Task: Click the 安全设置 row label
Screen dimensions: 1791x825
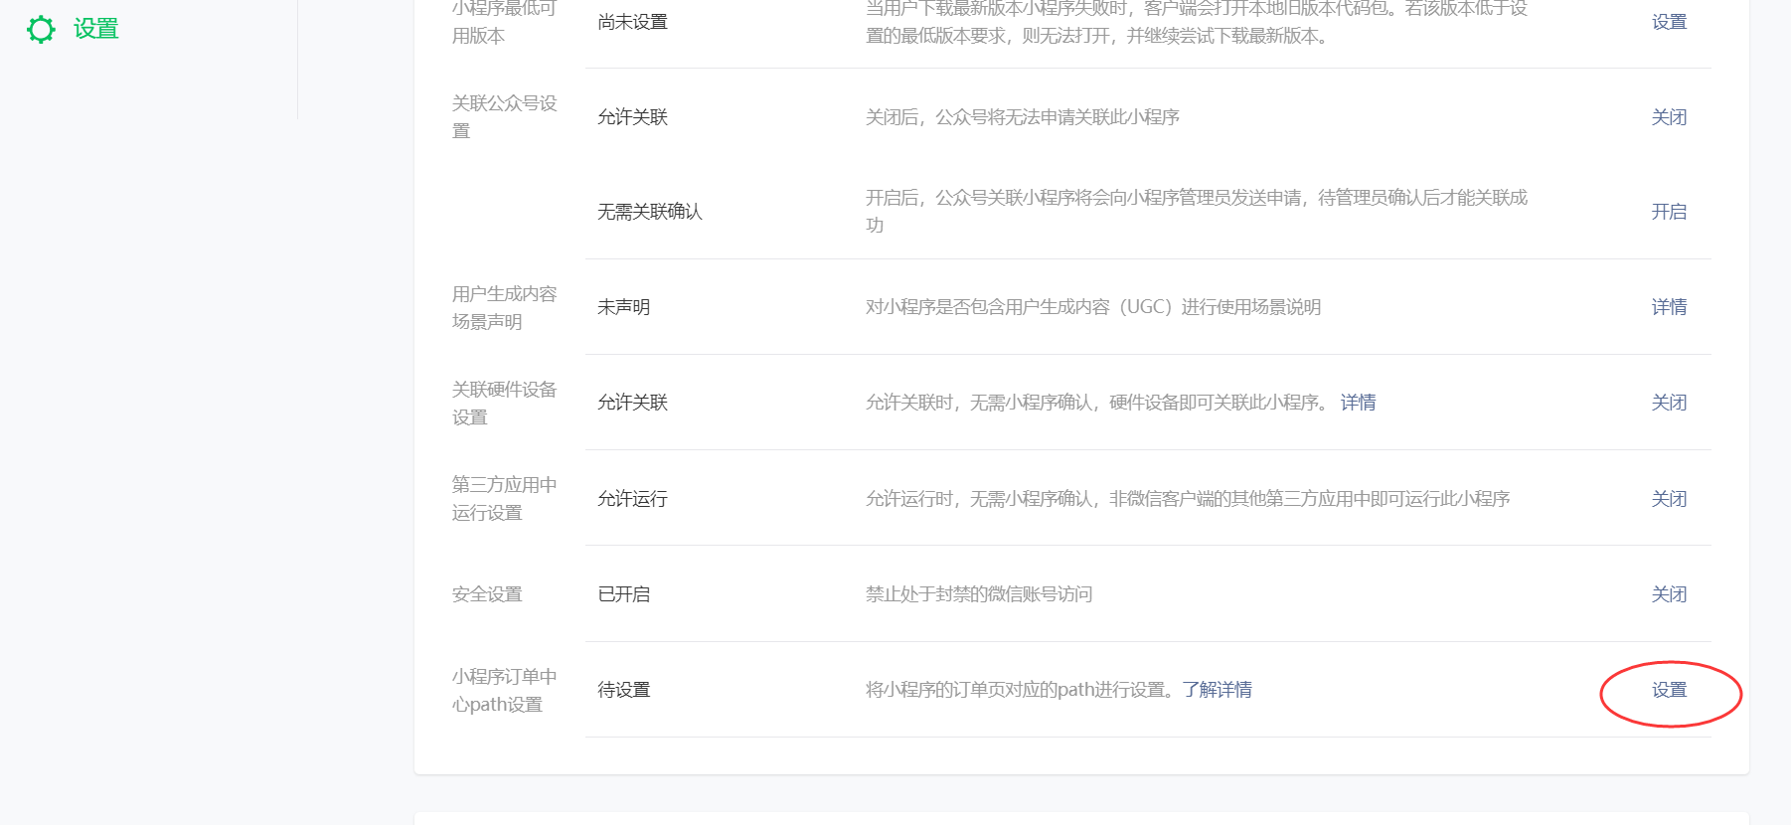Action: pyautogui.click(x=487, y=594)
